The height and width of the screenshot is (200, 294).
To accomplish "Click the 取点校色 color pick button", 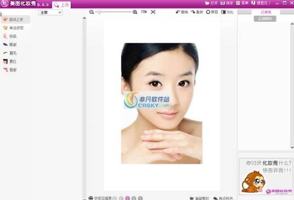I will (x=223, y=198).
